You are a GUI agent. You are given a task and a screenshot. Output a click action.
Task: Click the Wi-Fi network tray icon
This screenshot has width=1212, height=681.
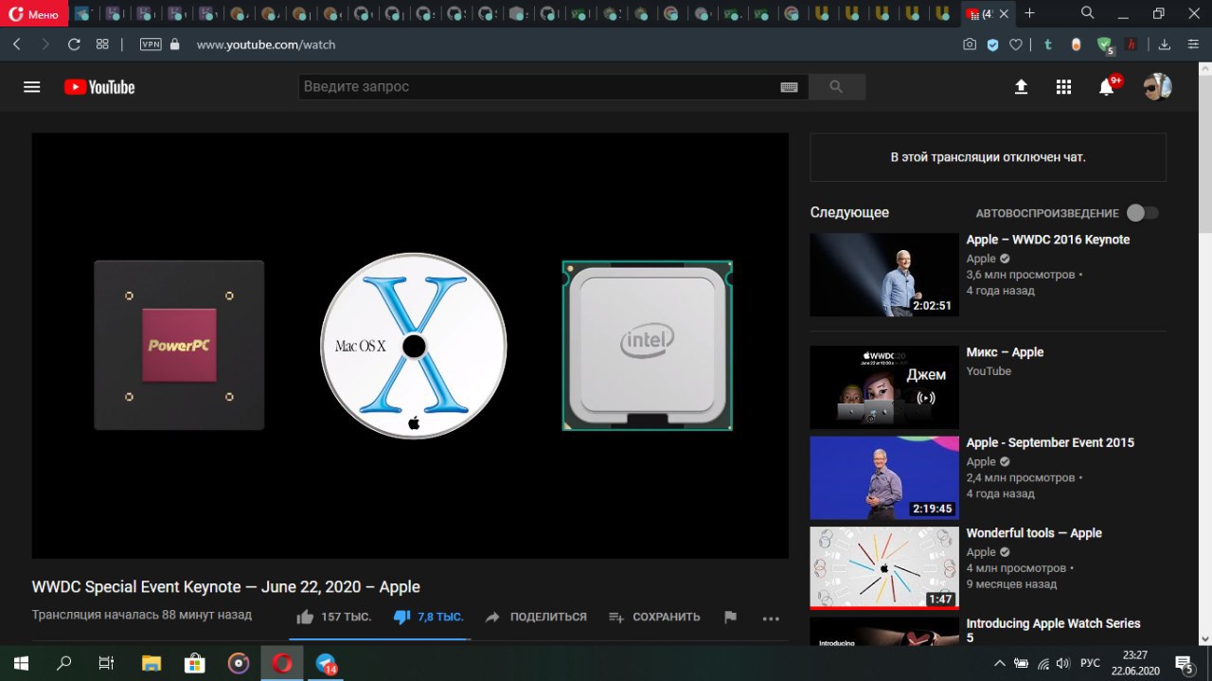pyautogui.click(x=1043, y=663)
